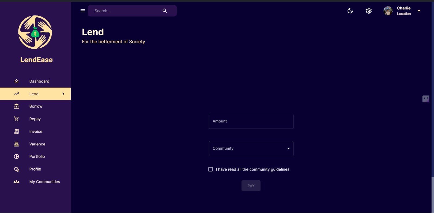Image resolution: width=434 pixels, height=213 pixels.
Task: Click the Charlie username text
Action: click(404, 8)
